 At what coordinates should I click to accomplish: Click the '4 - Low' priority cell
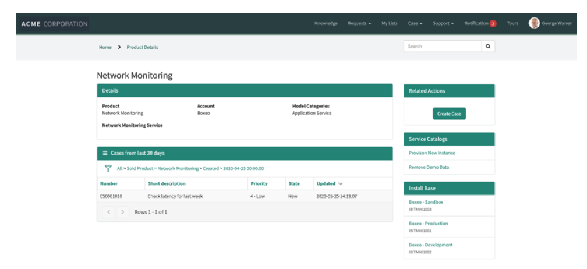pos(257,196)
